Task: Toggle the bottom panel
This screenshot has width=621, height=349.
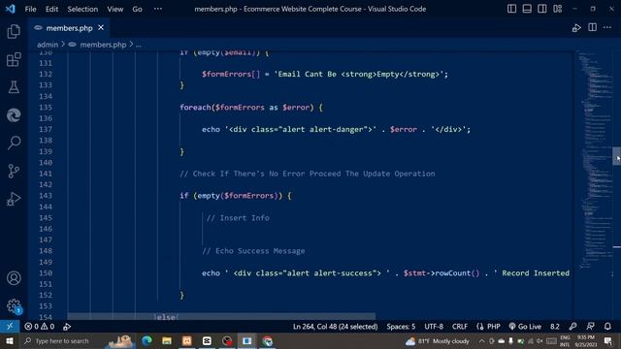Action: tap(527, 9)
